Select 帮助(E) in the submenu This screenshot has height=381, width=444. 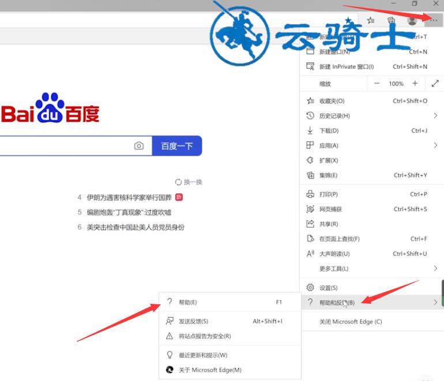[230, 302]
